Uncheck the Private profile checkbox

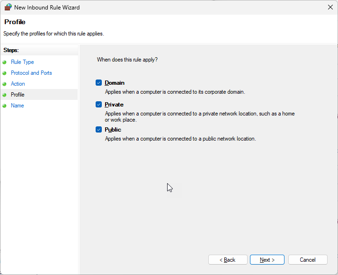(99, 105)
